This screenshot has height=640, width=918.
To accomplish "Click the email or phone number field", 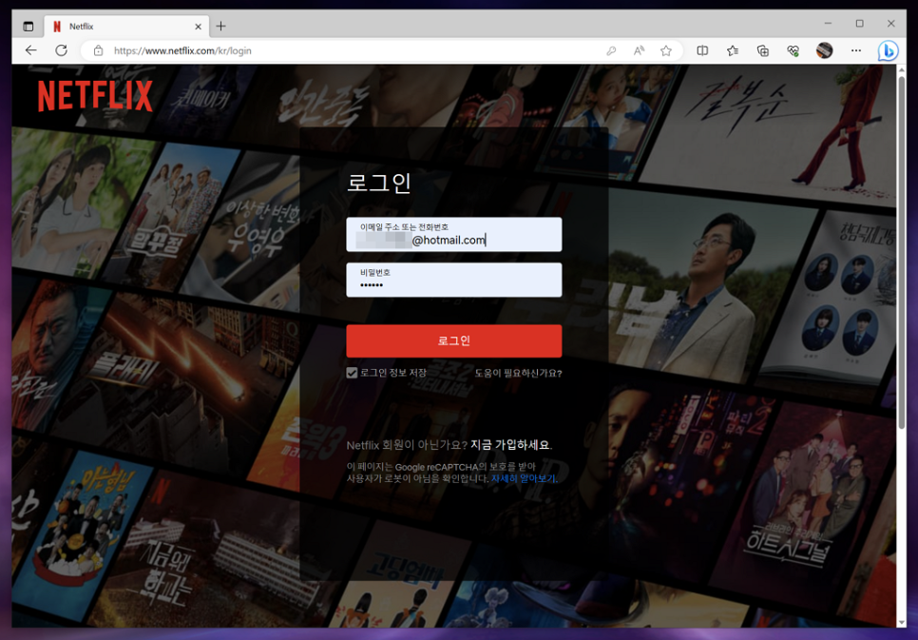I will click(x=453, y=235).
